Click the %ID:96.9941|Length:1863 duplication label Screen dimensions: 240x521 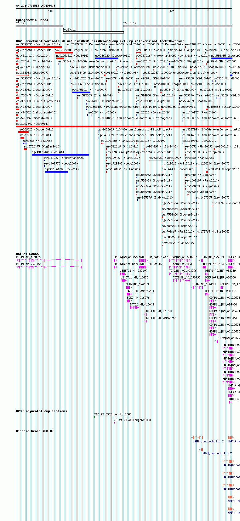[132, 420]
